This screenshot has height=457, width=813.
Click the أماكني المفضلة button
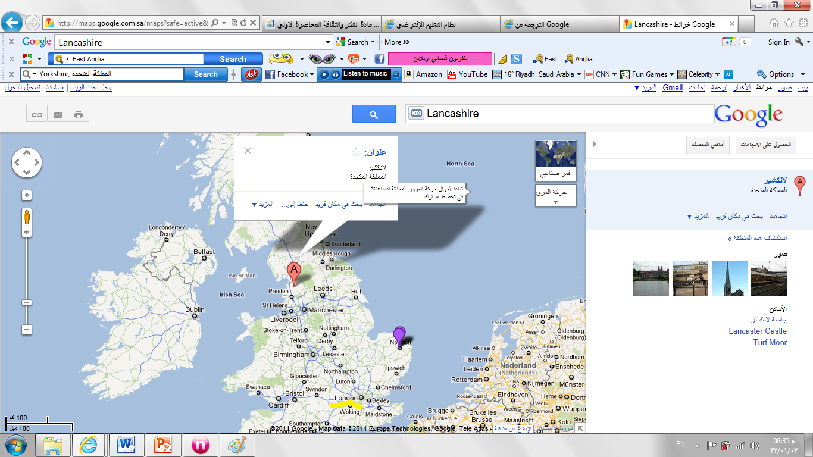tap(708, 145)
